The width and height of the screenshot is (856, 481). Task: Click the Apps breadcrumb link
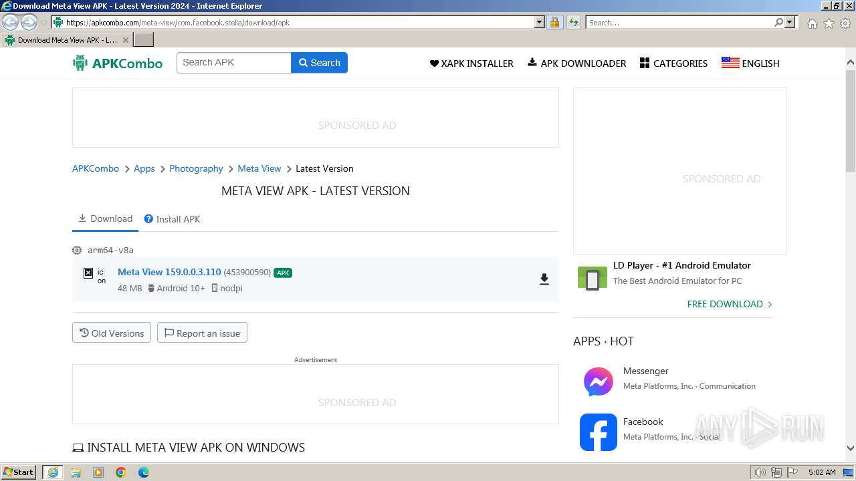[x=144, y=168]
